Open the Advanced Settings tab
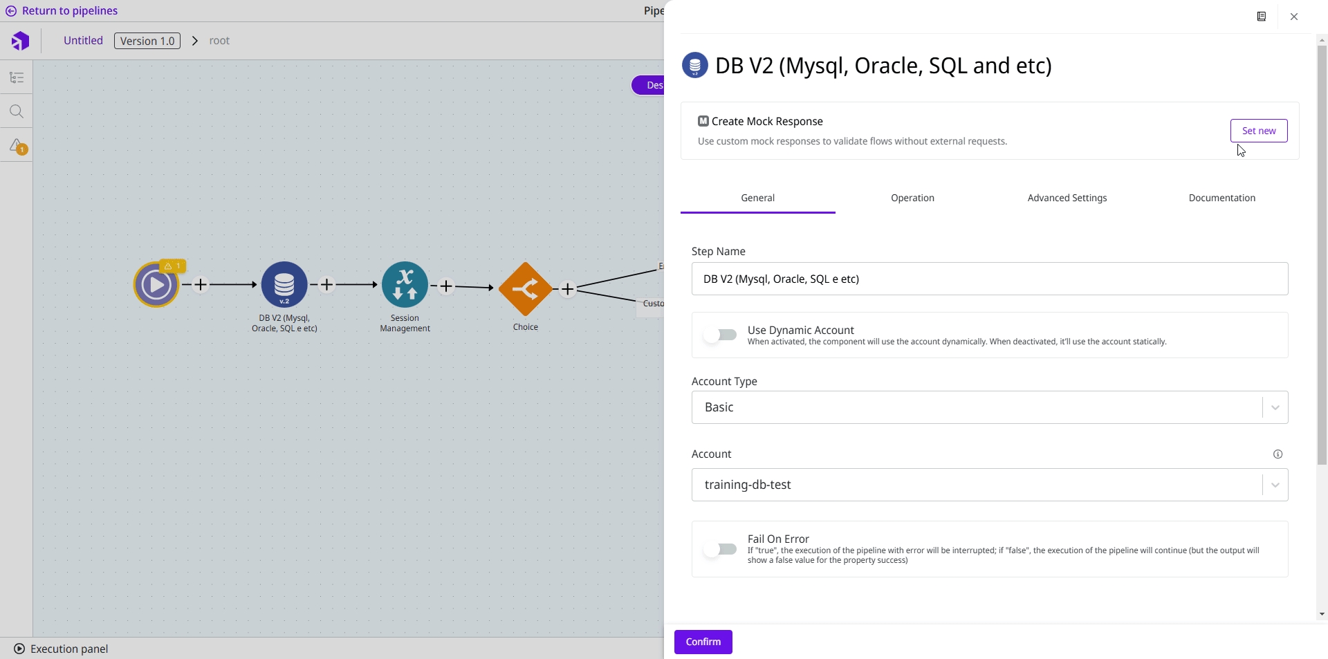1328x659 pixels. coord(1067,198)
